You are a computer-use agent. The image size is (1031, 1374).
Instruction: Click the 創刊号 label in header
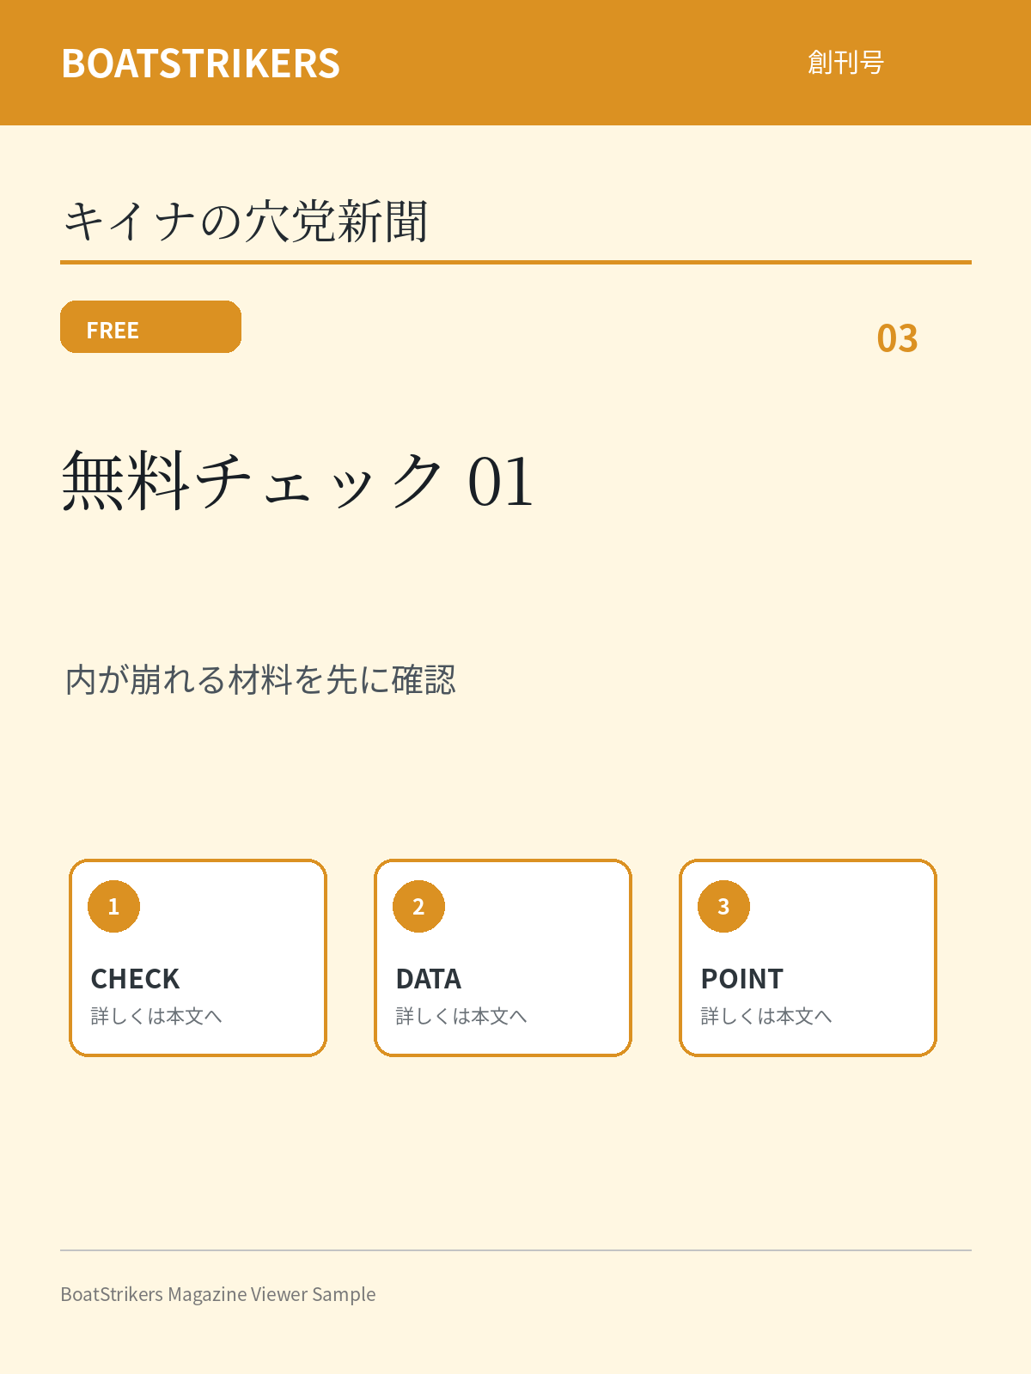[845, 63]
